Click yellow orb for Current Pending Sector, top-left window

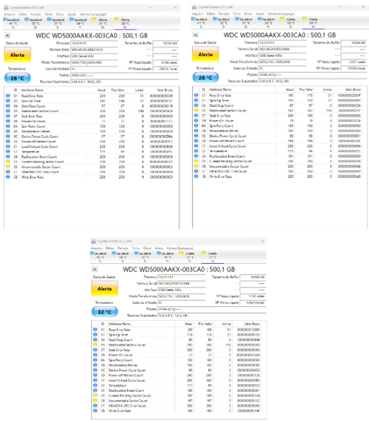8,162
